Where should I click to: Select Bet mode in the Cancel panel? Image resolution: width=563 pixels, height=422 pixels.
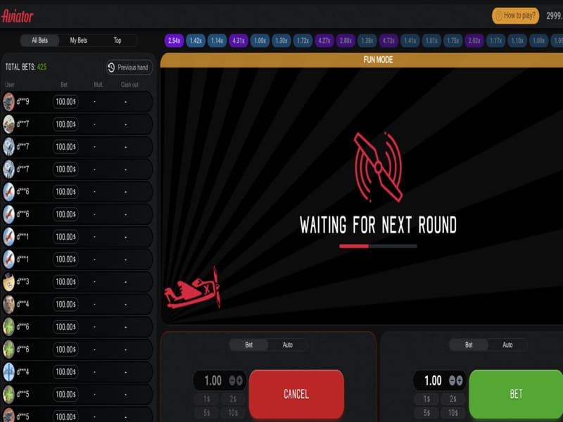[249, 345]
